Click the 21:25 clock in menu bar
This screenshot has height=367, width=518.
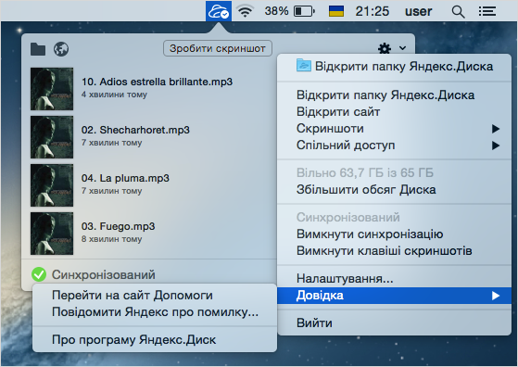[x=372, y=11]
